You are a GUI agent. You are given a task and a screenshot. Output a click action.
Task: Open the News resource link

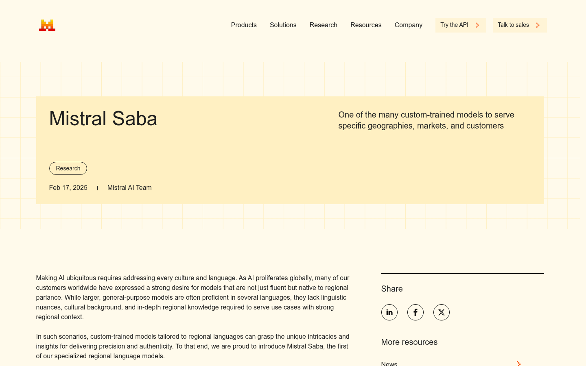click(389, 364)
